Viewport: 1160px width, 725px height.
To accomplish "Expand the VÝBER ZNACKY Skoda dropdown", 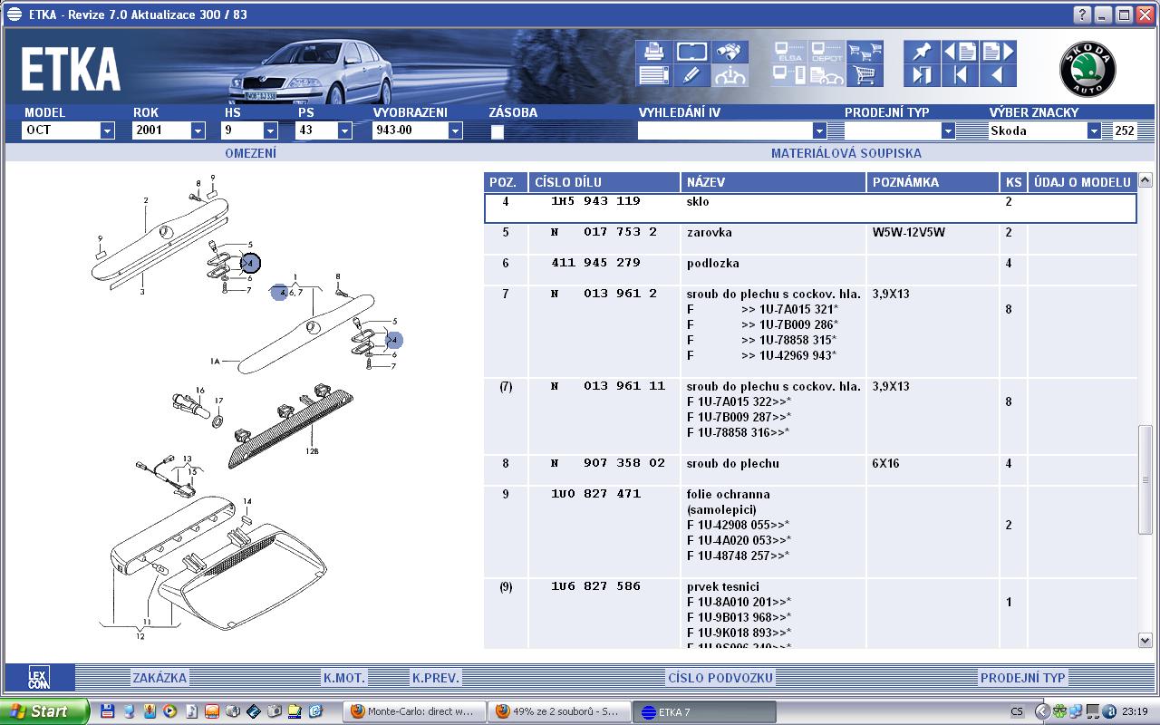I will 1094,131.
